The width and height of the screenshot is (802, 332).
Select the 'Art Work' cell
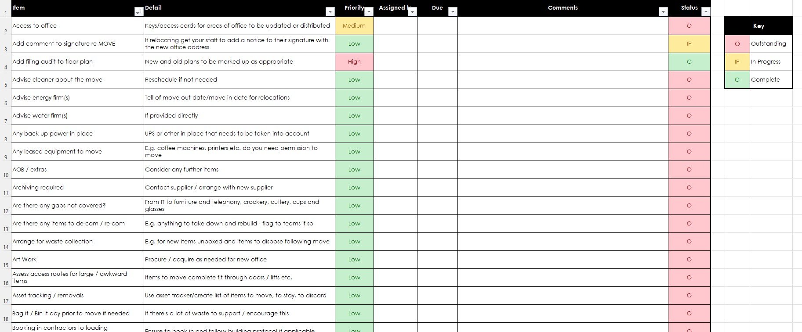(77, 260)
